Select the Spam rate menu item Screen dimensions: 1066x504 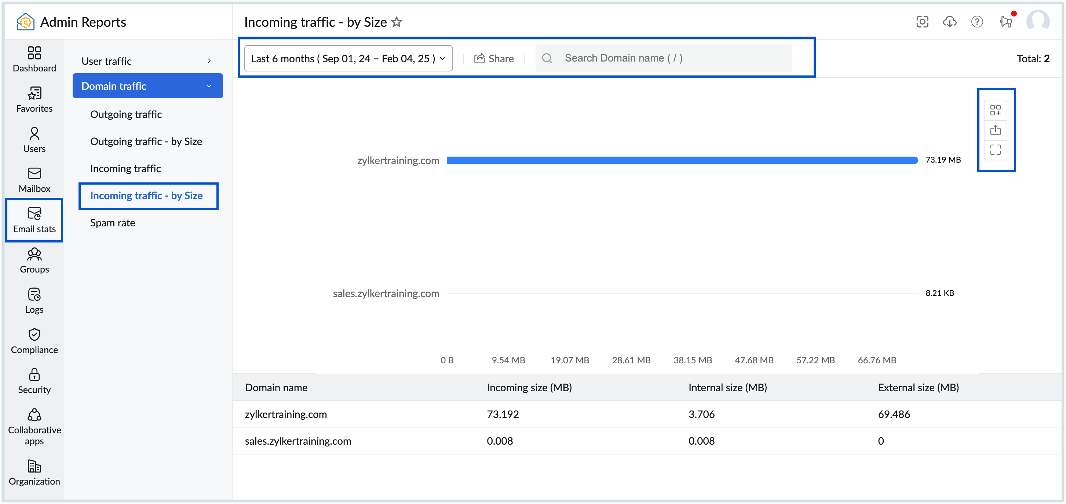point(112,222)
